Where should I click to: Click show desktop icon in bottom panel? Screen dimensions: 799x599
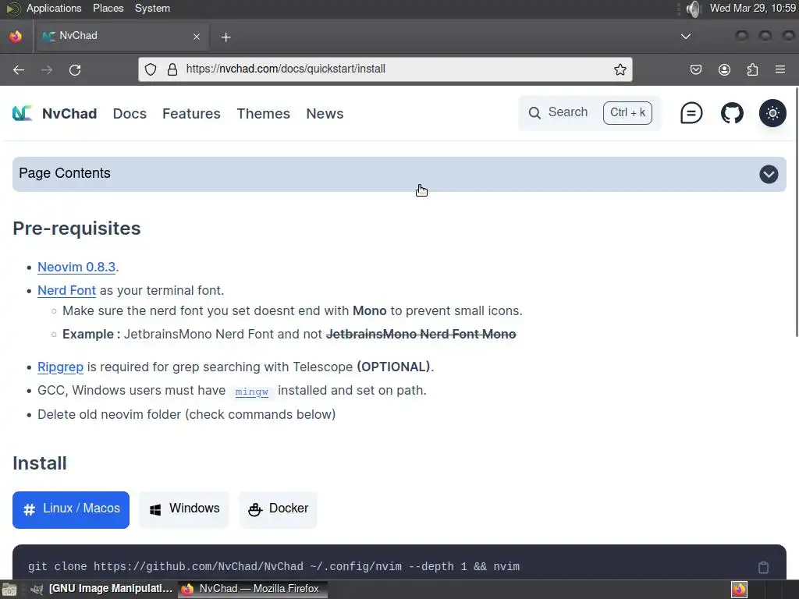[9, 590]
